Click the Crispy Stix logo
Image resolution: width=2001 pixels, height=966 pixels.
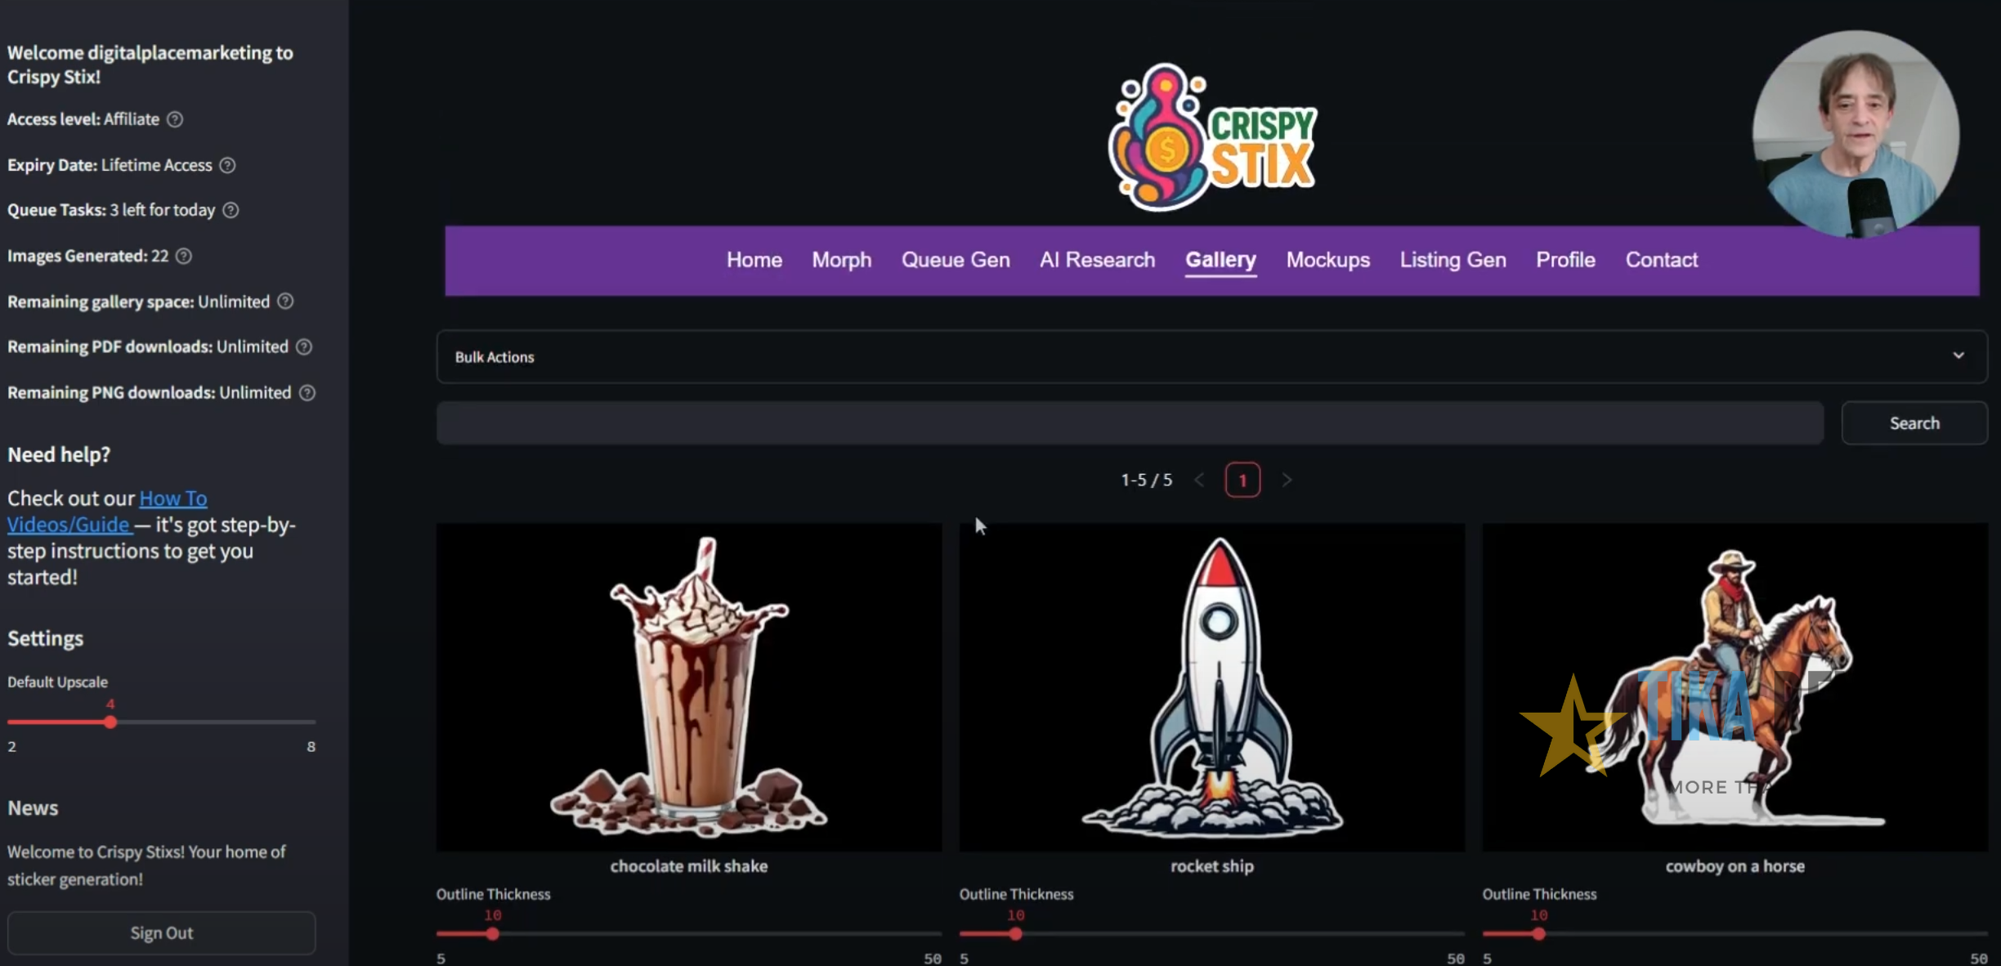coord(1212,135)
